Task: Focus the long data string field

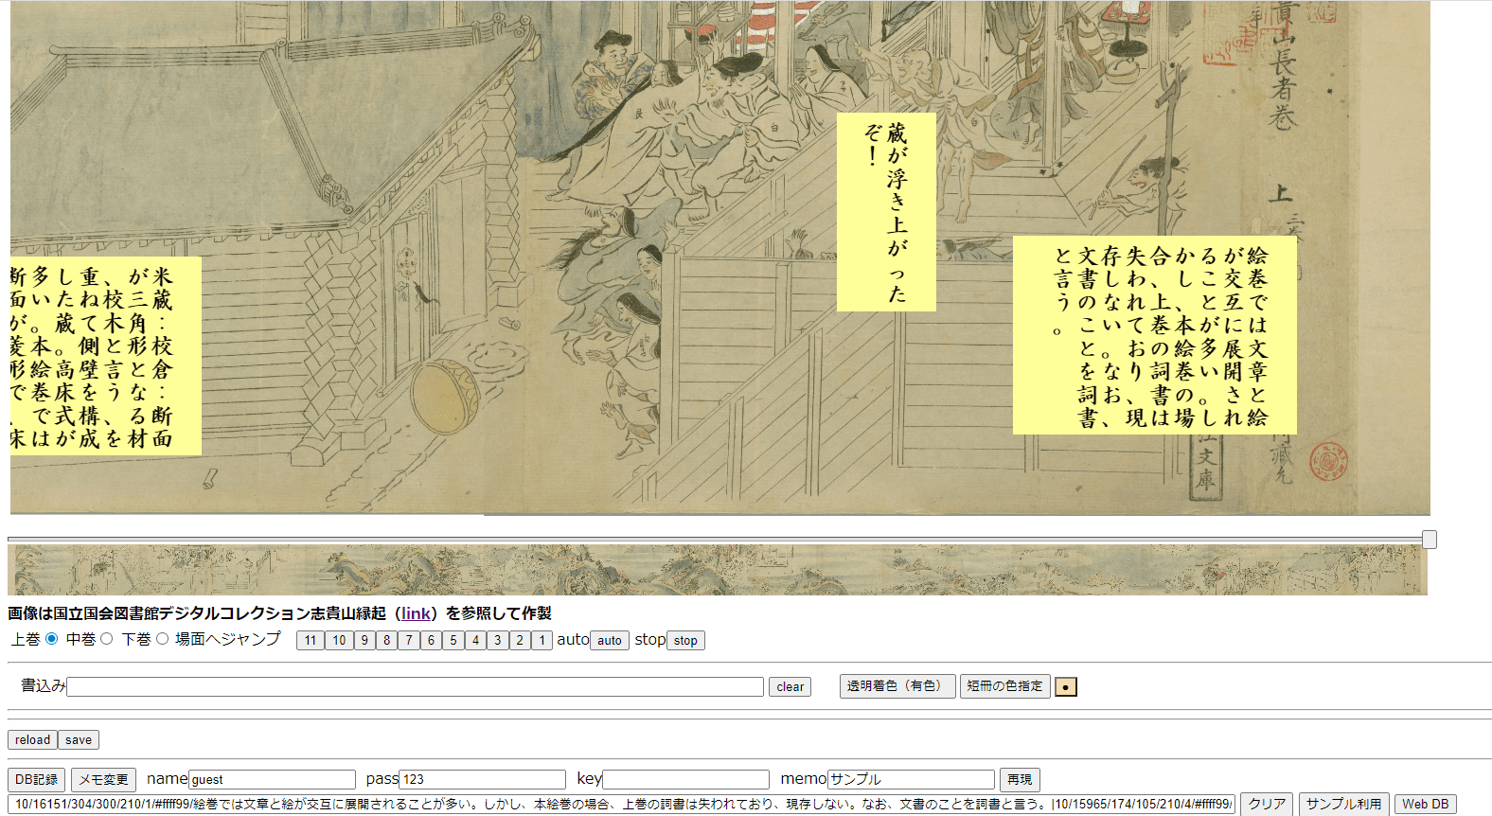Action: tap(622, 805)
